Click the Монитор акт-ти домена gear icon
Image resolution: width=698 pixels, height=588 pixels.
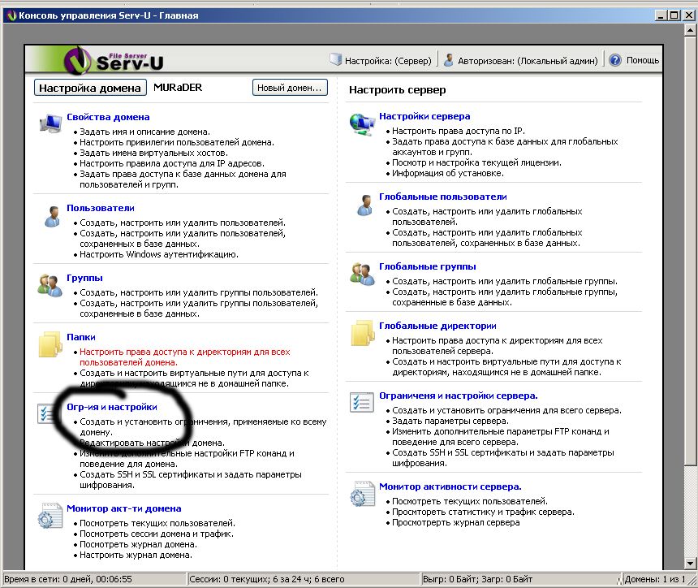tap(50, 517)
